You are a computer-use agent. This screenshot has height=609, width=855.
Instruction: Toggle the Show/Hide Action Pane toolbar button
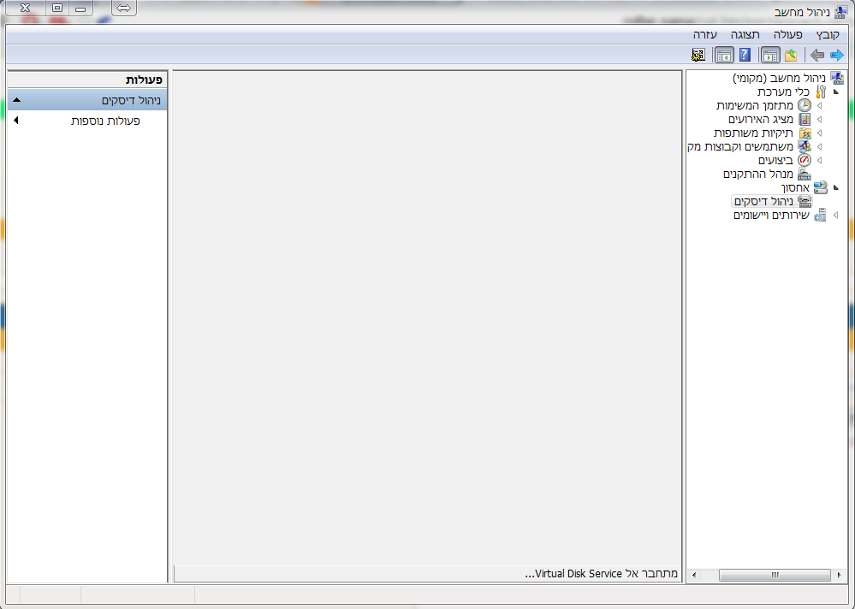click(723, 56)
